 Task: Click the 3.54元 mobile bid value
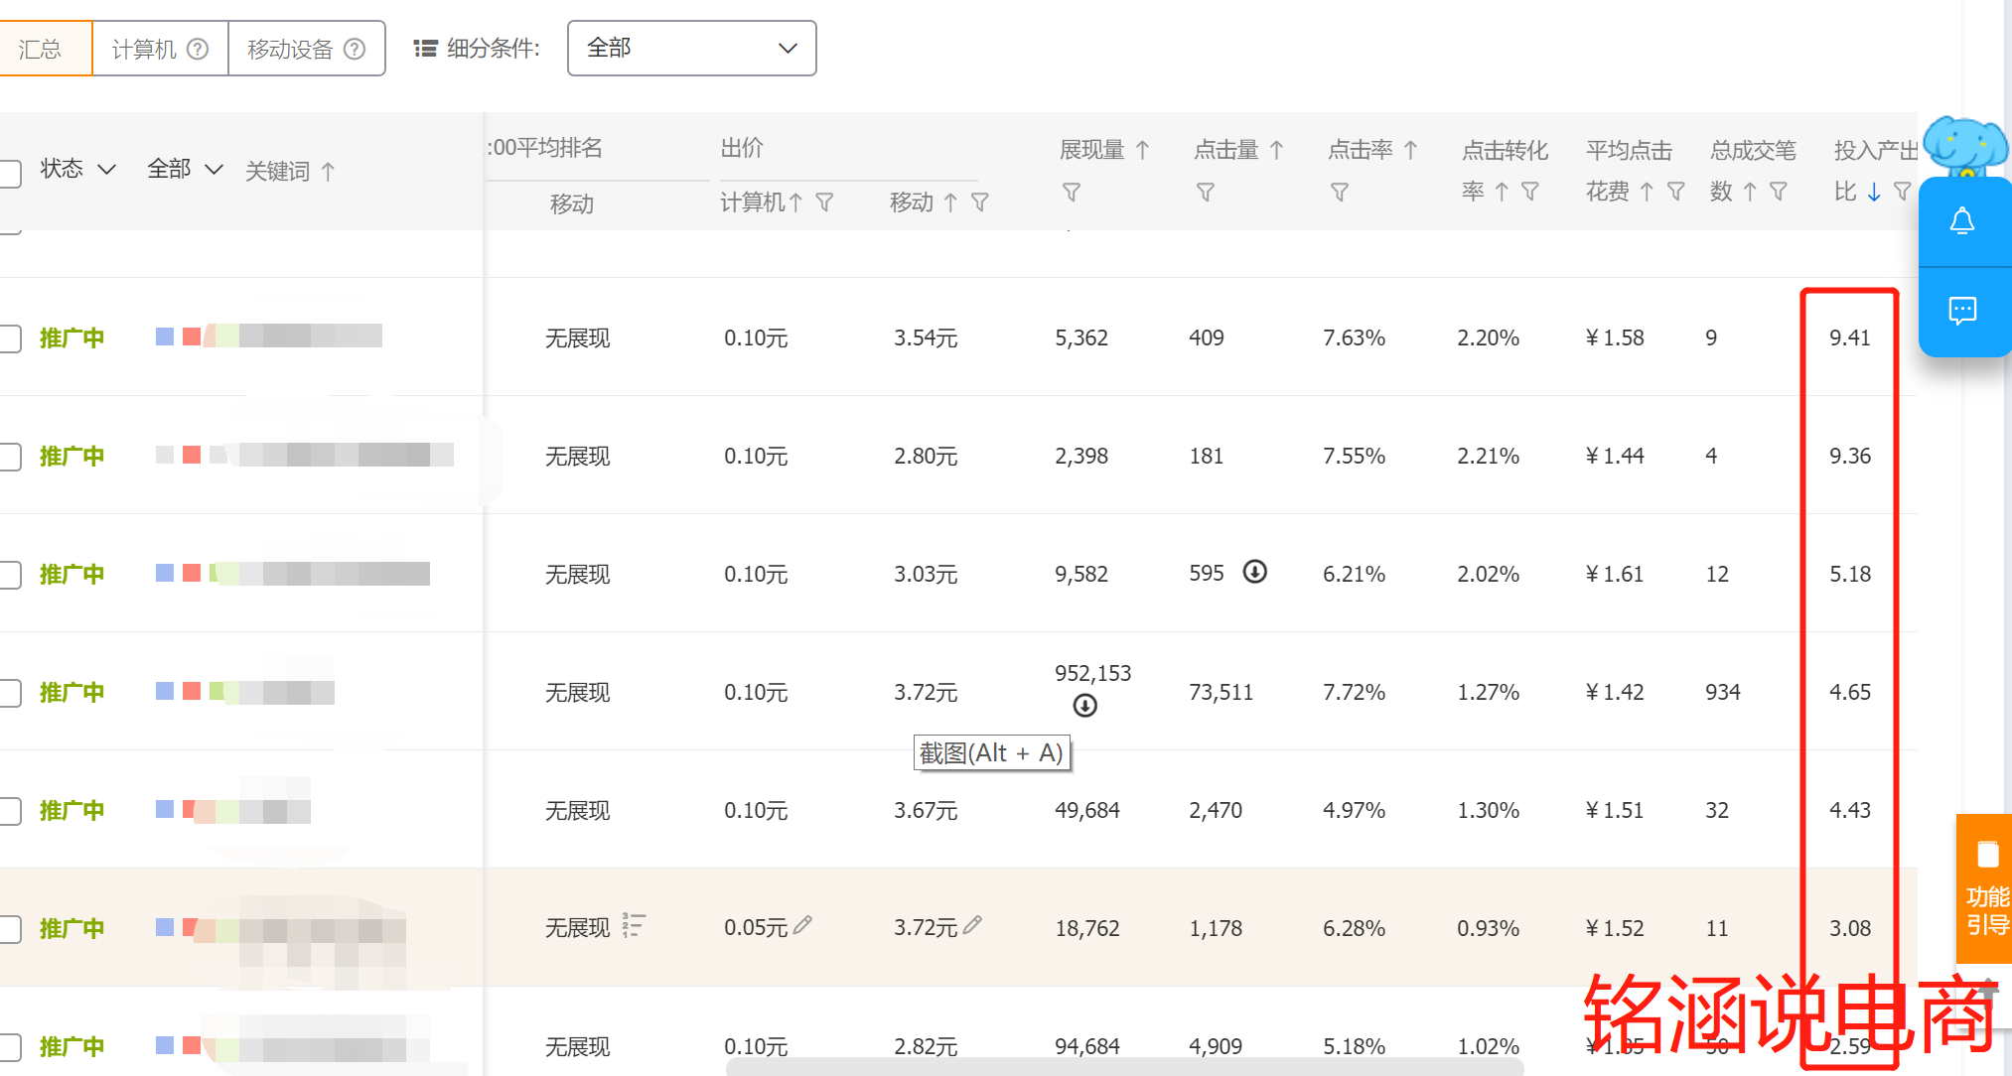tap(926, 338)
